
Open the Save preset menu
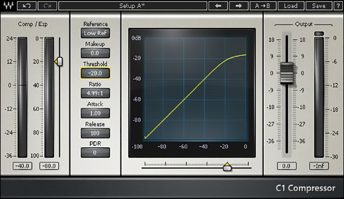click(x=319, y=6)
